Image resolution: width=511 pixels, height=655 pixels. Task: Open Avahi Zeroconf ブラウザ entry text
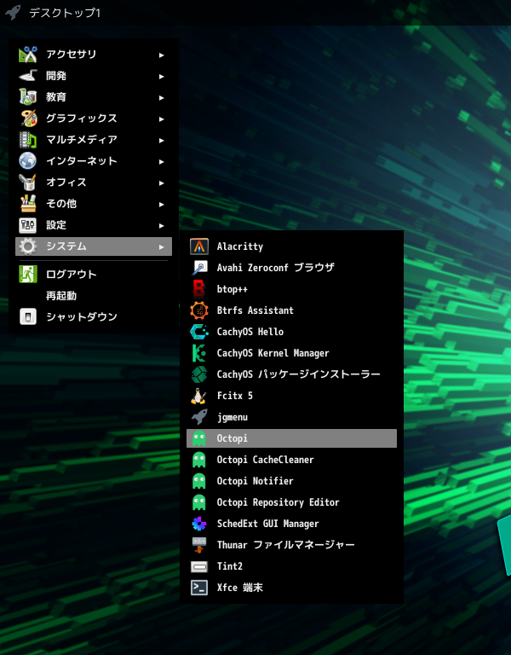[275, 267]
